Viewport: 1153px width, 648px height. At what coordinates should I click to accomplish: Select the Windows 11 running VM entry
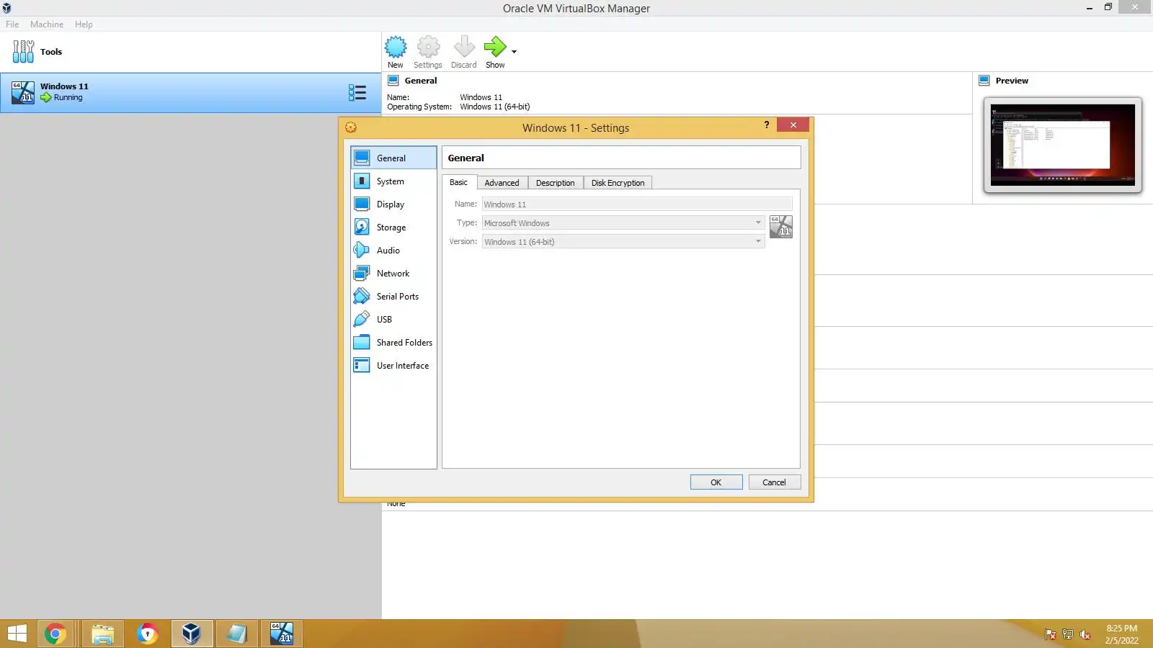click(x=190, y=92)
